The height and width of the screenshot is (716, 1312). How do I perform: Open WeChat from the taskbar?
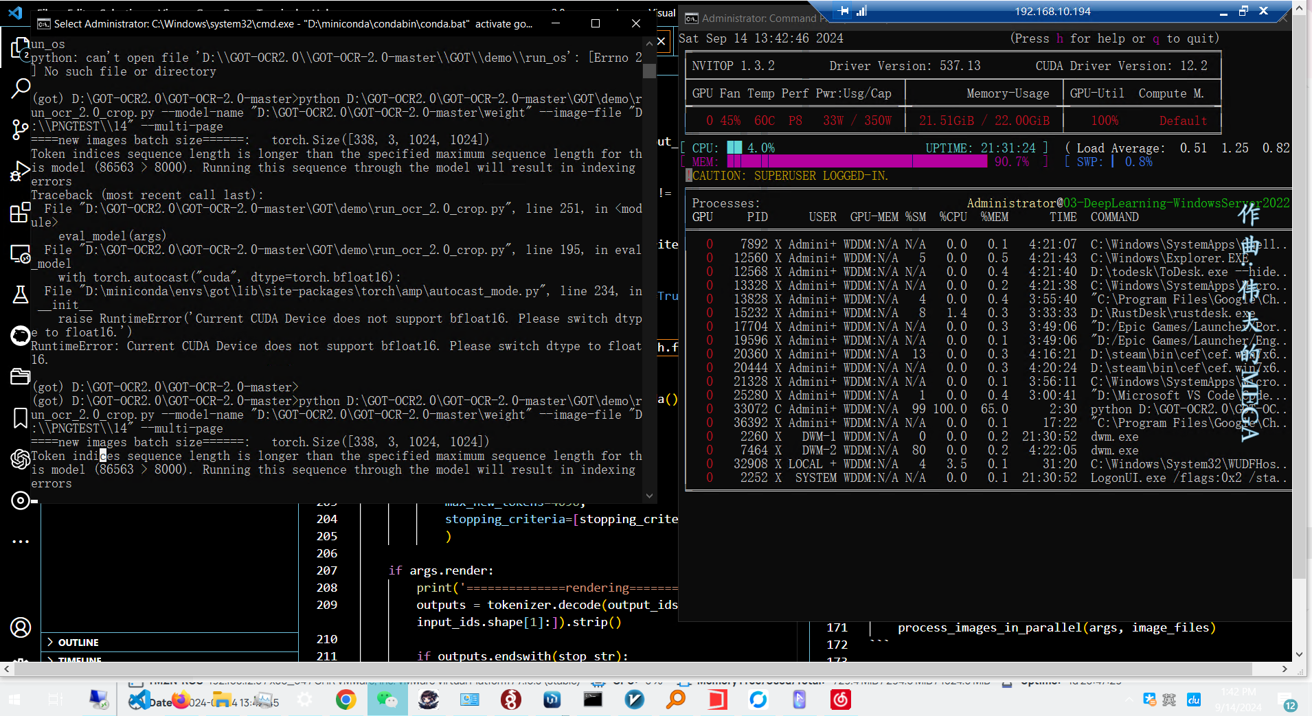tap(387, 700)
